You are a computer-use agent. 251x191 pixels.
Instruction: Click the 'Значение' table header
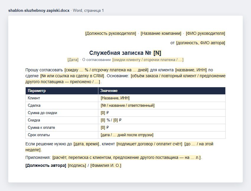click(162, 90)
